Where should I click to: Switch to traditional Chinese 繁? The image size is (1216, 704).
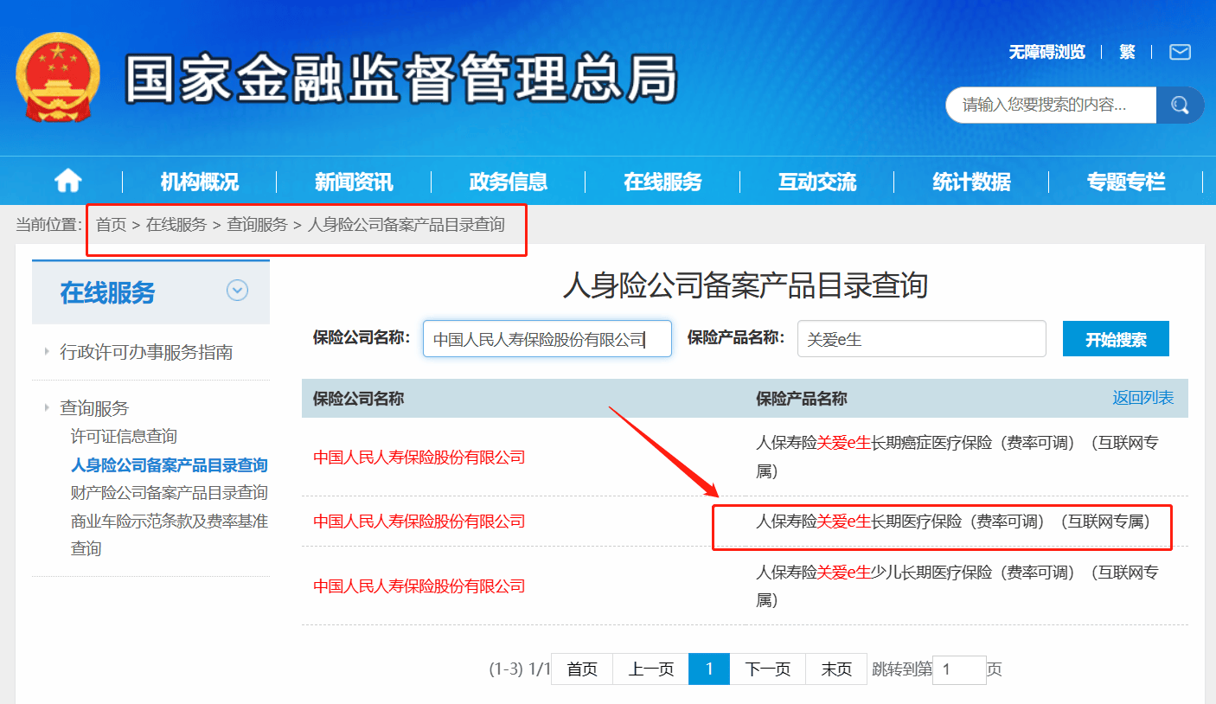(x=1127, y=52)
